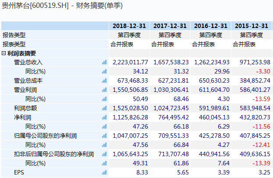Click the 归属母公司股东的净利润 row label
Screen dimensions: 273x178
point(45,136)
